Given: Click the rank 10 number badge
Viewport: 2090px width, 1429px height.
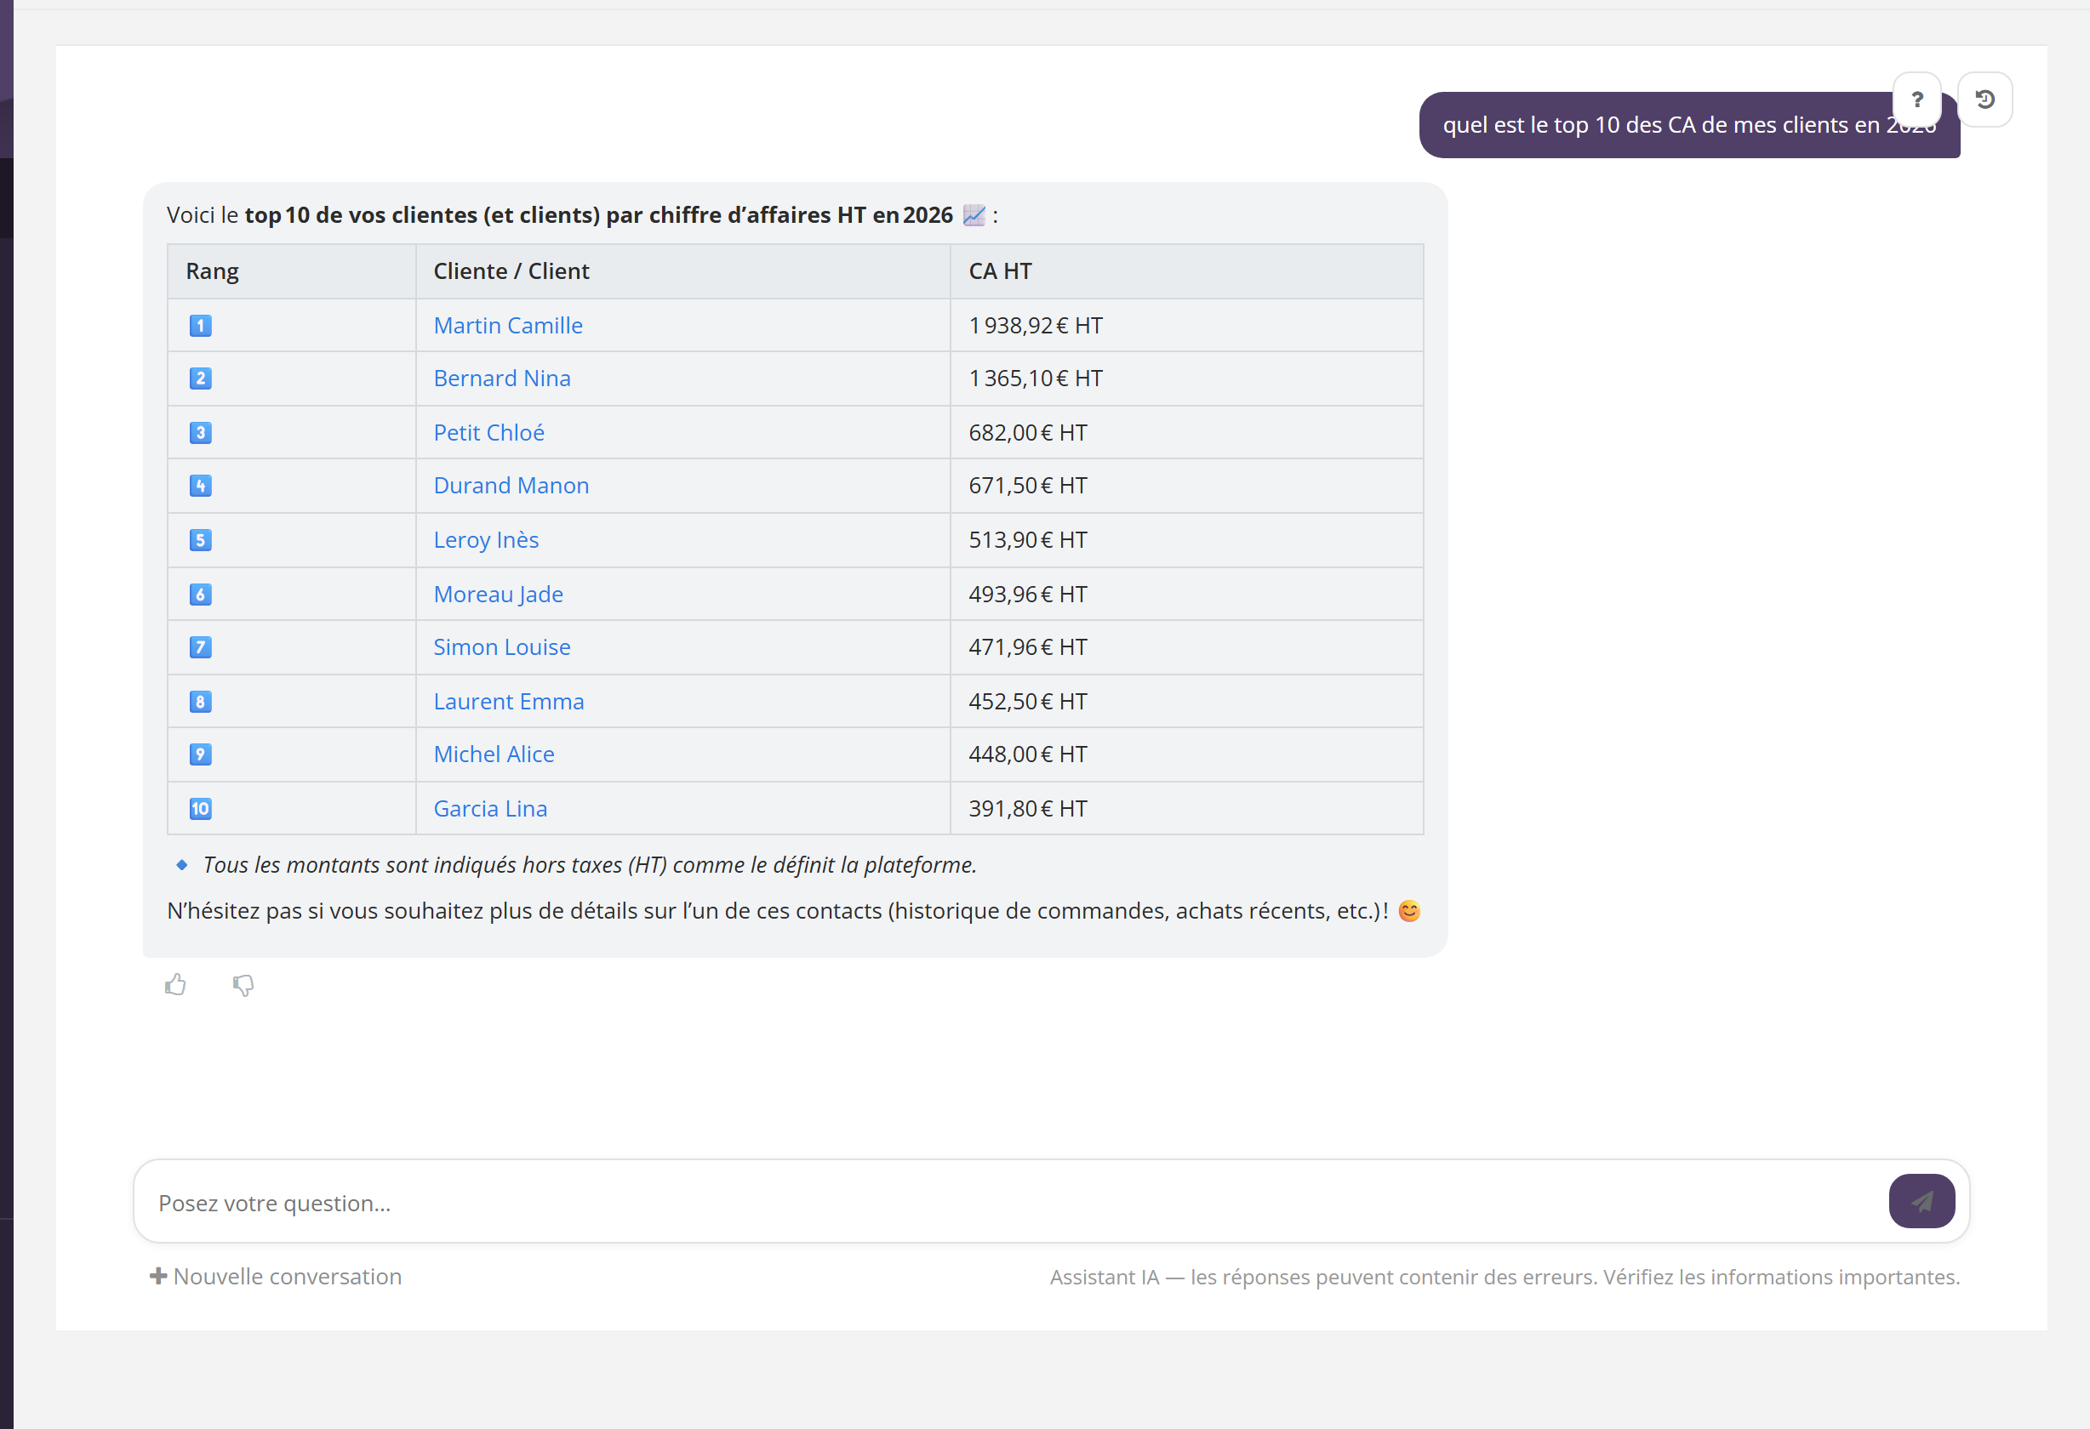Looking at the screenshot, I should coord(201,808).
